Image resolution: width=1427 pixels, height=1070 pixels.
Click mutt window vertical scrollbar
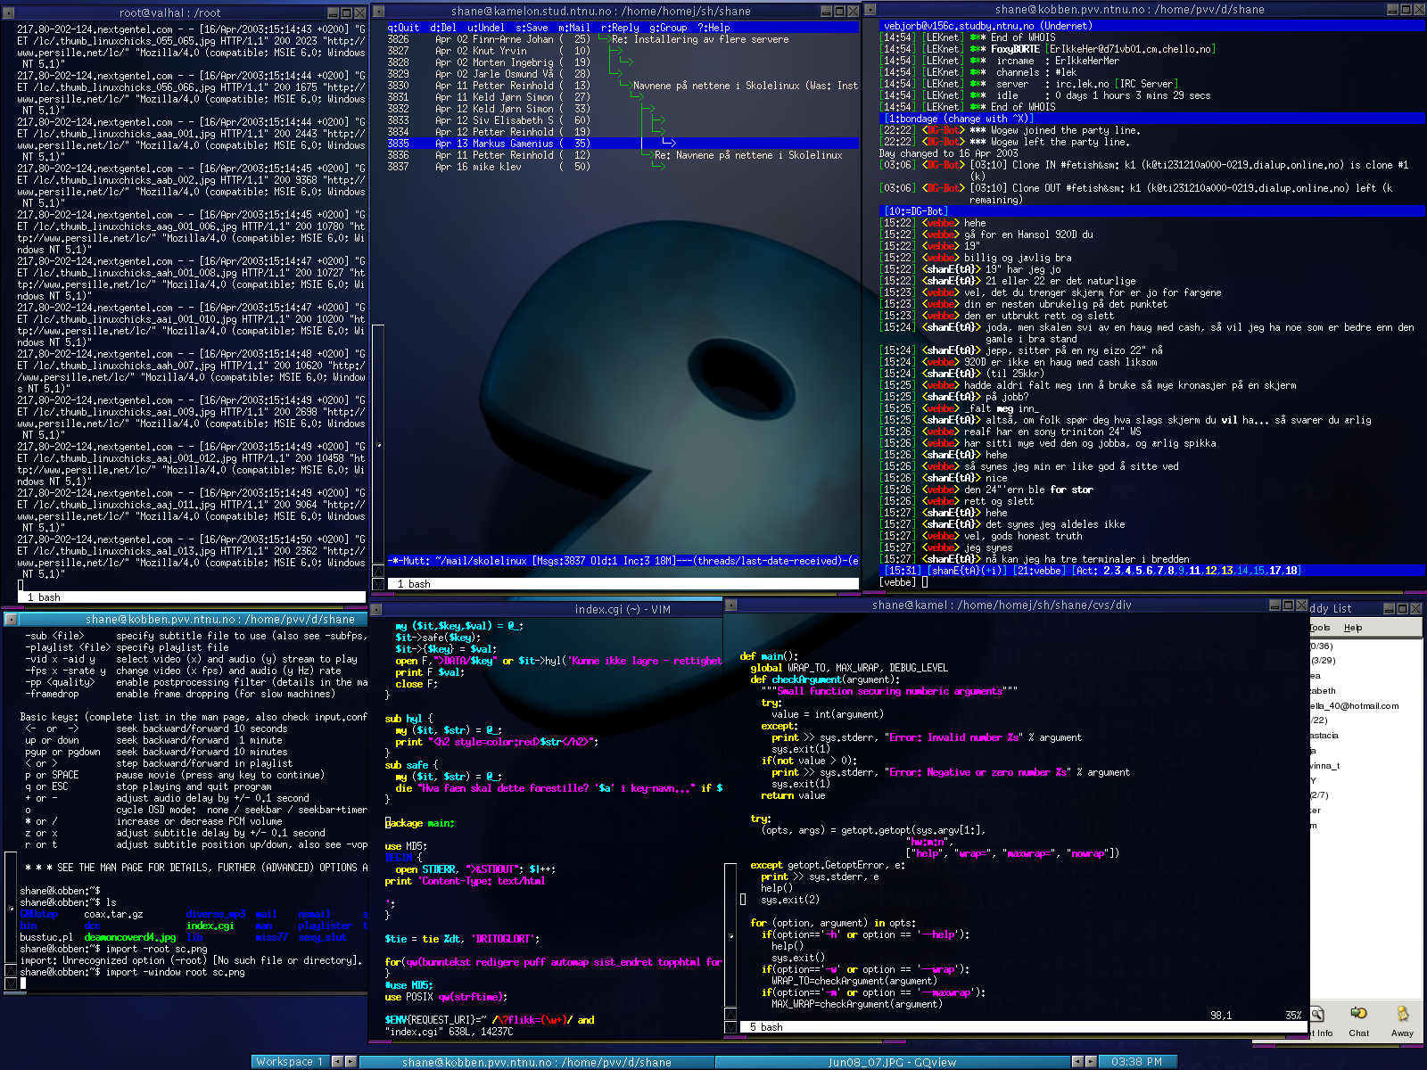pyautogui.click(x=378, y=444)
